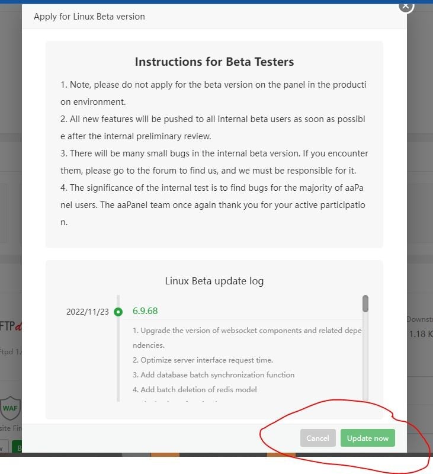Image resolution: width=433 pixels, height=474 pixels.
Task: Click the database batch synchronization entry
Action: point(213,374)
